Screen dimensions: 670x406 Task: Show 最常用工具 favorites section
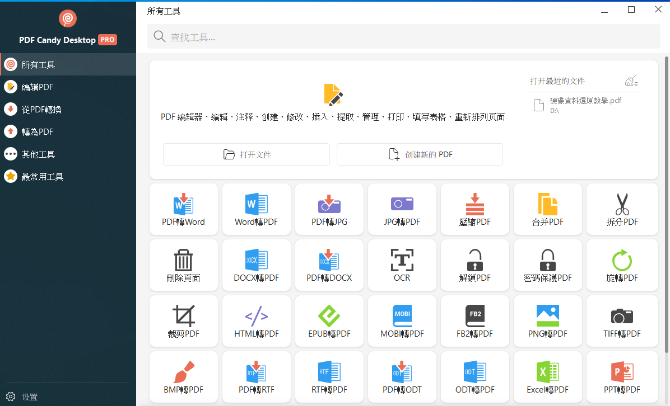click(x=68, y=177)
